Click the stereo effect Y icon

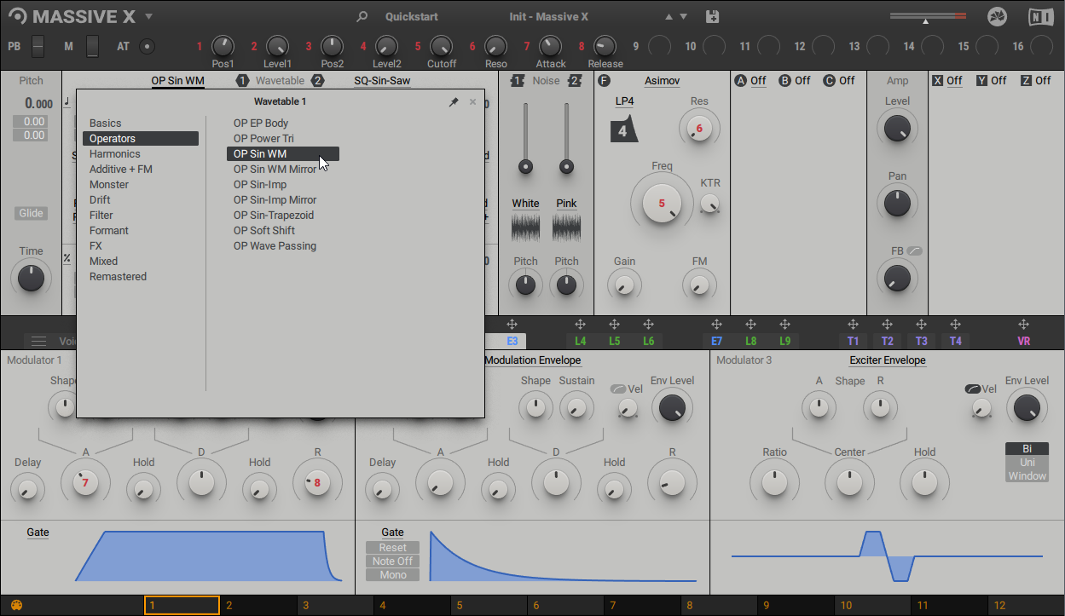[x=982, y=81]
